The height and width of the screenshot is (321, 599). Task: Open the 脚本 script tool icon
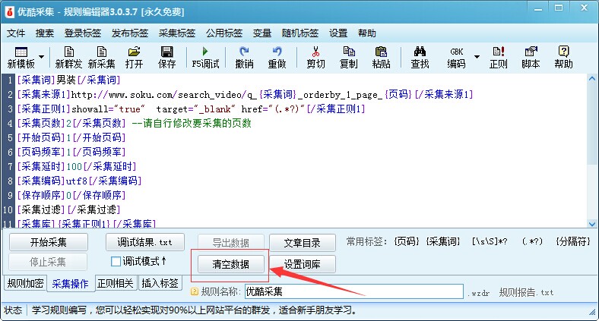pos(531,52)
